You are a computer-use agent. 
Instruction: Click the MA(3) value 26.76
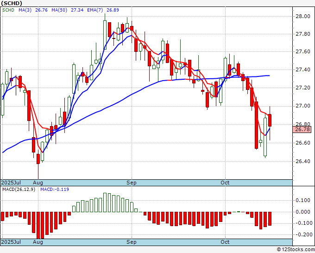click(41, 10)
